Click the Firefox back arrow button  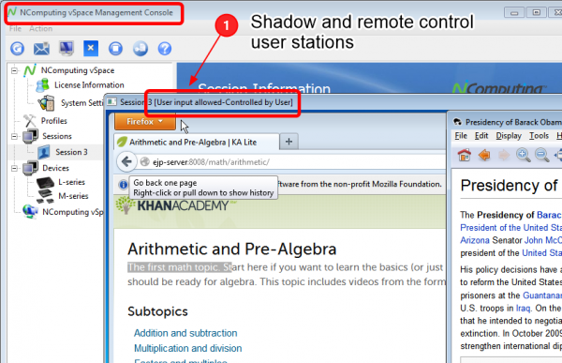pos(126,162)
